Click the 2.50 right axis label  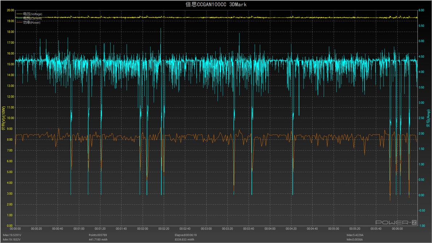click(421, 118)
